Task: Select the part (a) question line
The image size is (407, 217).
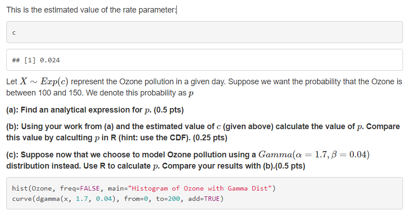Action: click(95, 110)
